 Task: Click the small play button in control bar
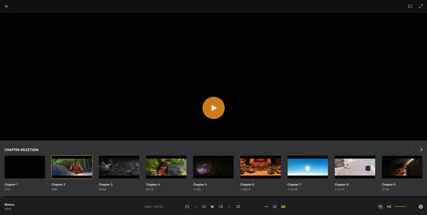(212, 207)
